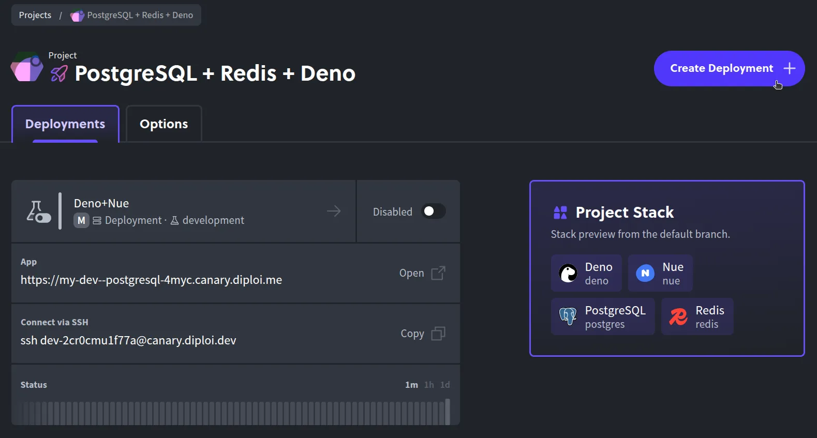Select the 1m status range
The width and height of the screenshot is (817, 438).
(411, 385)
